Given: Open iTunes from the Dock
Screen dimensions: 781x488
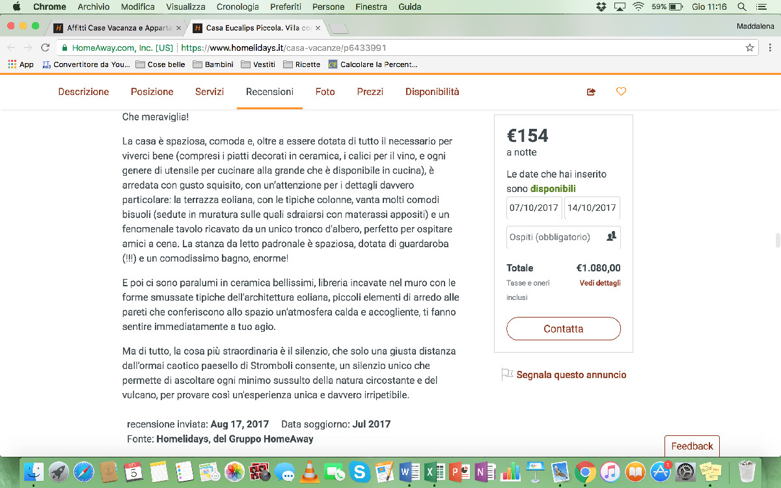Looking at the screenshot, I should (610, 471).
